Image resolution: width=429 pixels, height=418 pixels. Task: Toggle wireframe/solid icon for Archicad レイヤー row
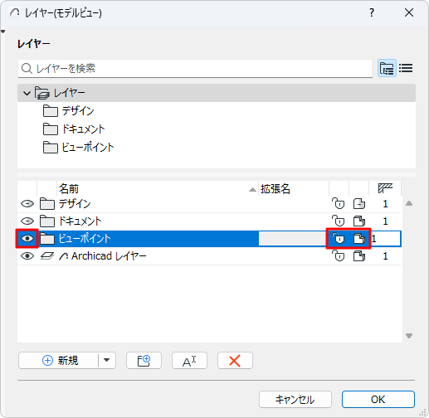(359, 256)
